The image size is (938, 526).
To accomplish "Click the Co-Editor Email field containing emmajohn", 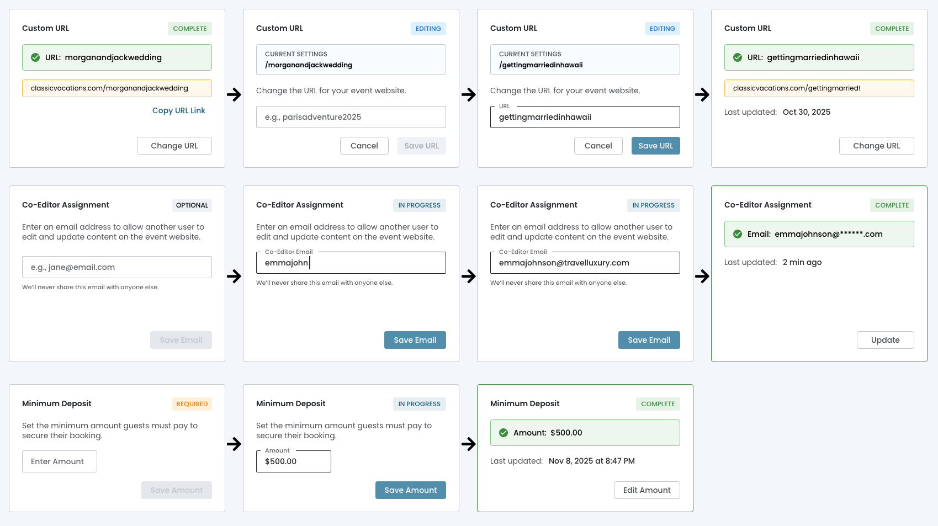I will pos(351,263).
